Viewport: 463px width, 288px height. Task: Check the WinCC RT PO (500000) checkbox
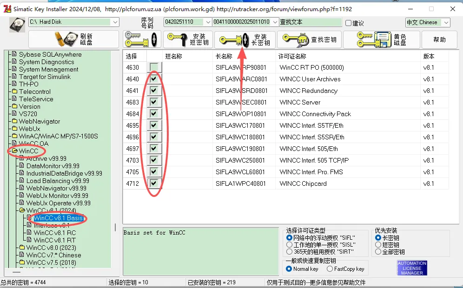[154, 67]
